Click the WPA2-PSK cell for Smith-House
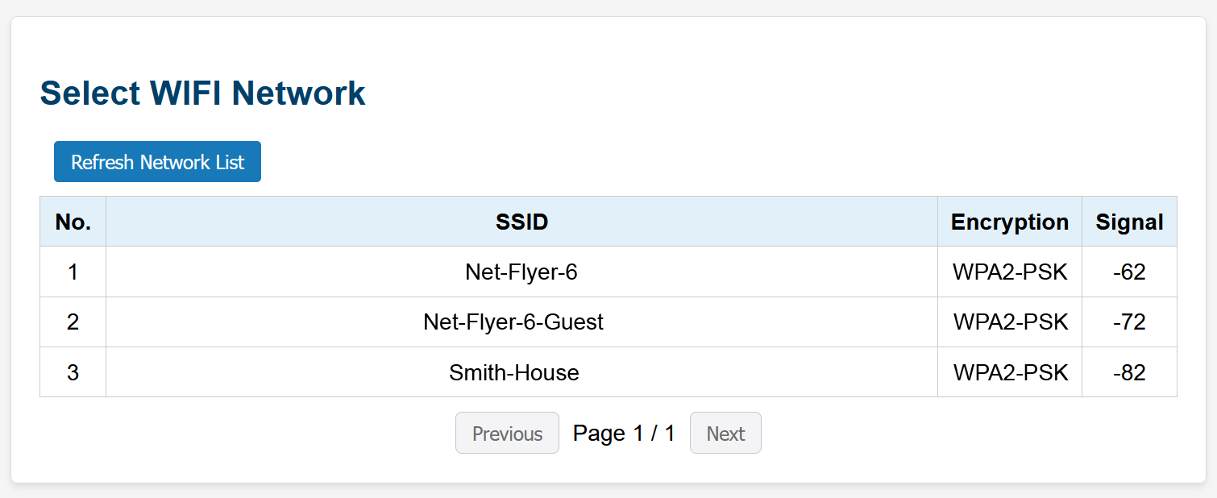Viewport: 1217px width, 498px height. coord(1010,372)
